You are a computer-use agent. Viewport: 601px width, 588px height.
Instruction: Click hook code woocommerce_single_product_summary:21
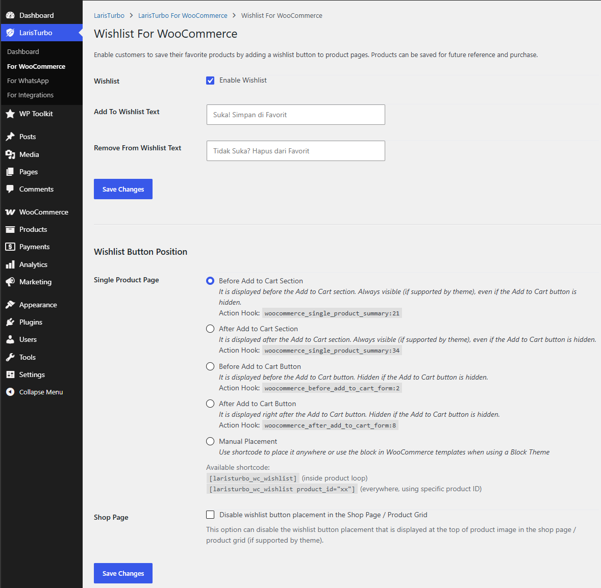(x=332, y=313)
